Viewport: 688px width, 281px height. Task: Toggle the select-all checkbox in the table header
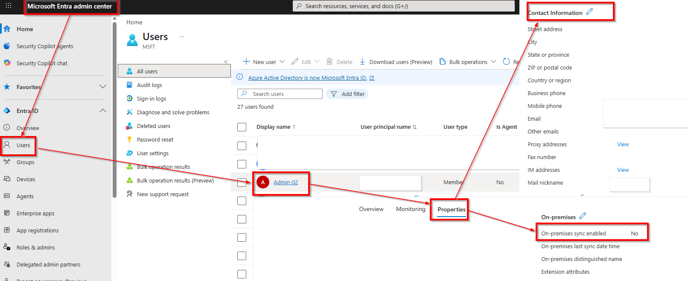(x=242, y=127)
